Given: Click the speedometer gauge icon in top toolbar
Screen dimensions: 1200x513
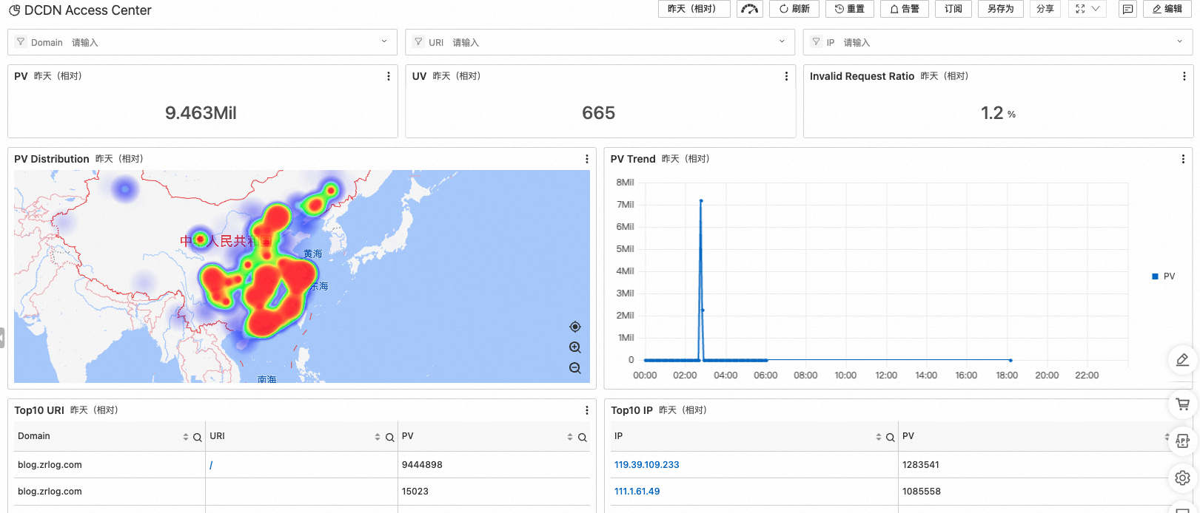Looking at the screenshot, I should [x=749, y=9].
